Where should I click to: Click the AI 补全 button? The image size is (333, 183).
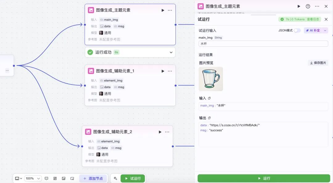tap(313, 30)
